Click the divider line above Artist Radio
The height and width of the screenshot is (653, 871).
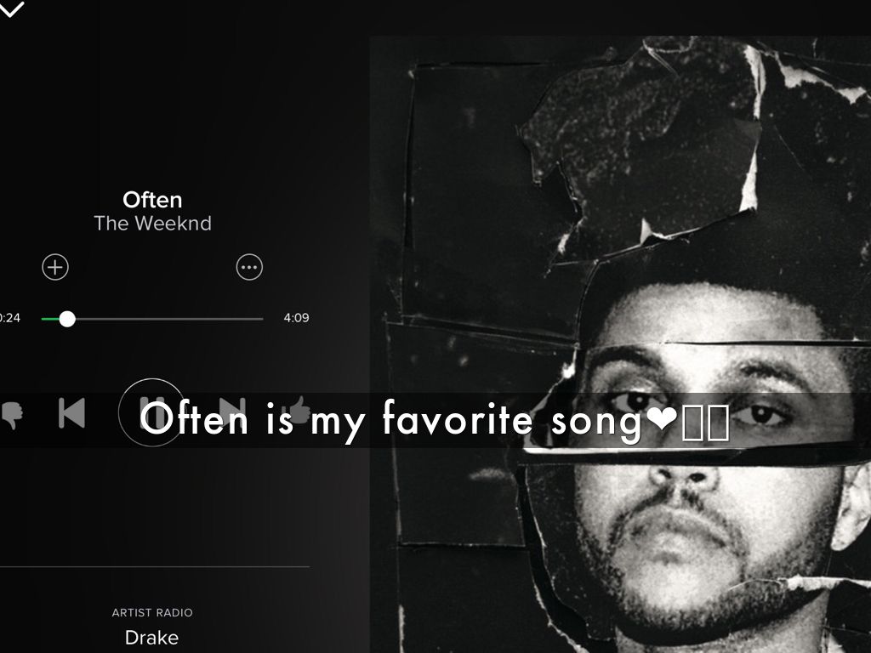tap(155, 567)
